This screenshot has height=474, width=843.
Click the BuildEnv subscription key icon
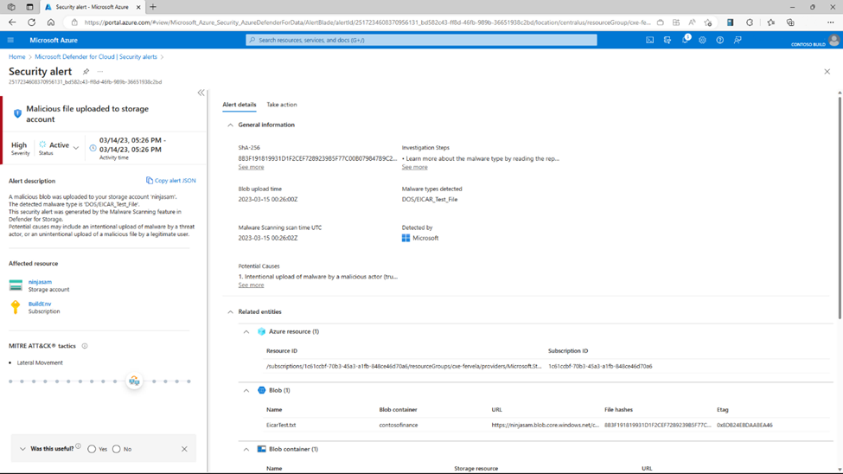click(15, 307)
